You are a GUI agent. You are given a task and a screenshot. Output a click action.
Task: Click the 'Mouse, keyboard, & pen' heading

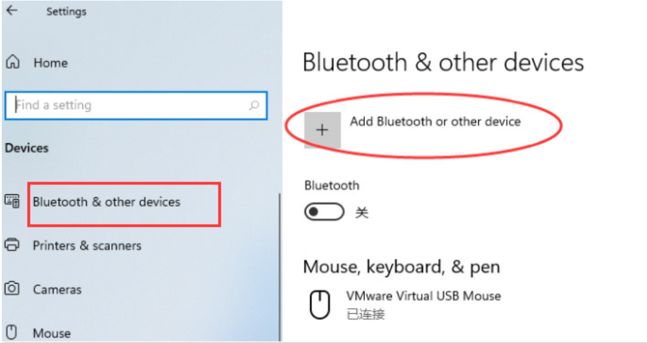pos(402,267)
